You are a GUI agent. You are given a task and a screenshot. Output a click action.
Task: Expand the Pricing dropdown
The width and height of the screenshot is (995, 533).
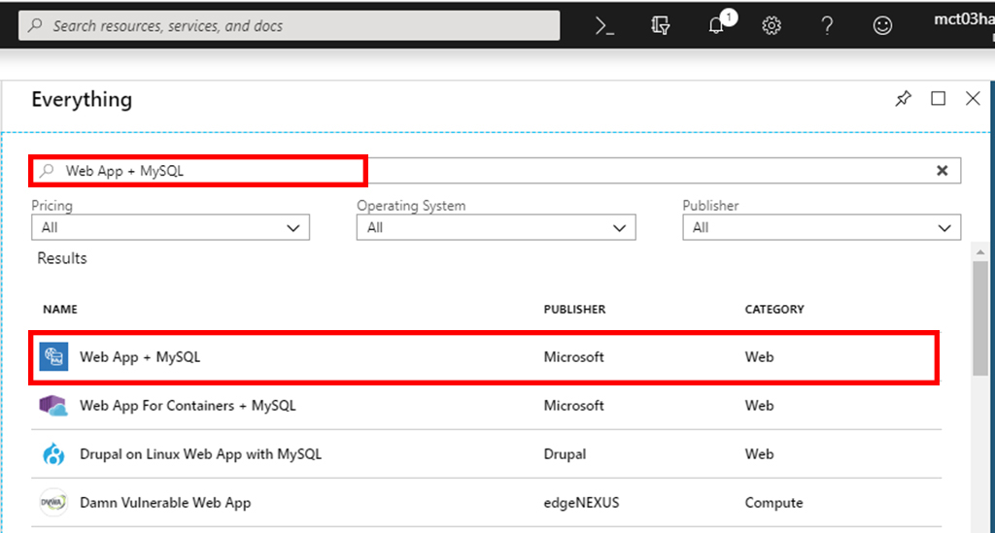[x=170, y=227]
